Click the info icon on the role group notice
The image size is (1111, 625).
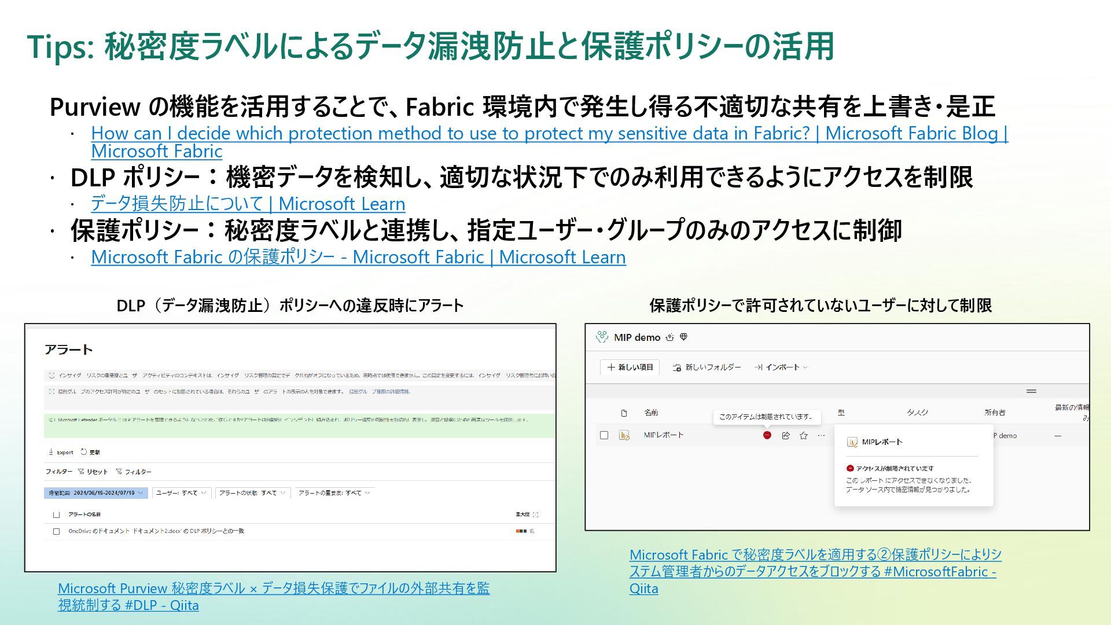(51, 392)
